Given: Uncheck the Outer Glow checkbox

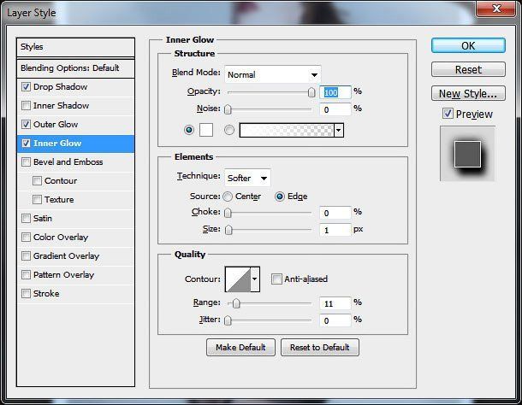Looking at the screenshot, I should 26,125.
